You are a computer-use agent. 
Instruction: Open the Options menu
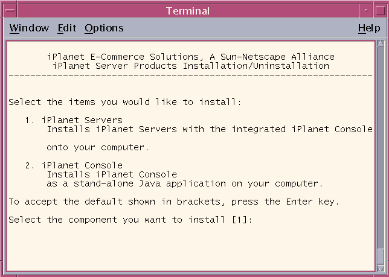pos(104,28)
